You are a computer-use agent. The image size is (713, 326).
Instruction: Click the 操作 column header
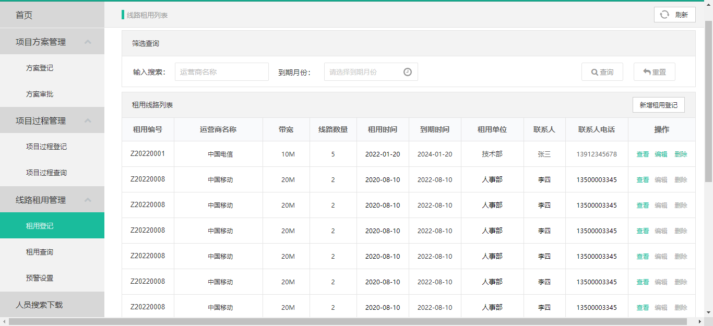[x=662, y=129]
